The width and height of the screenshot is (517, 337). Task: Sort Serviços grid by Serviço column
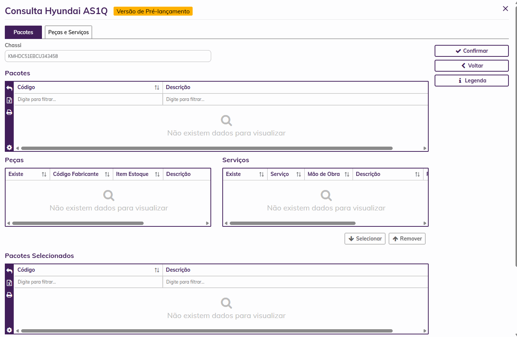[299, 174]
